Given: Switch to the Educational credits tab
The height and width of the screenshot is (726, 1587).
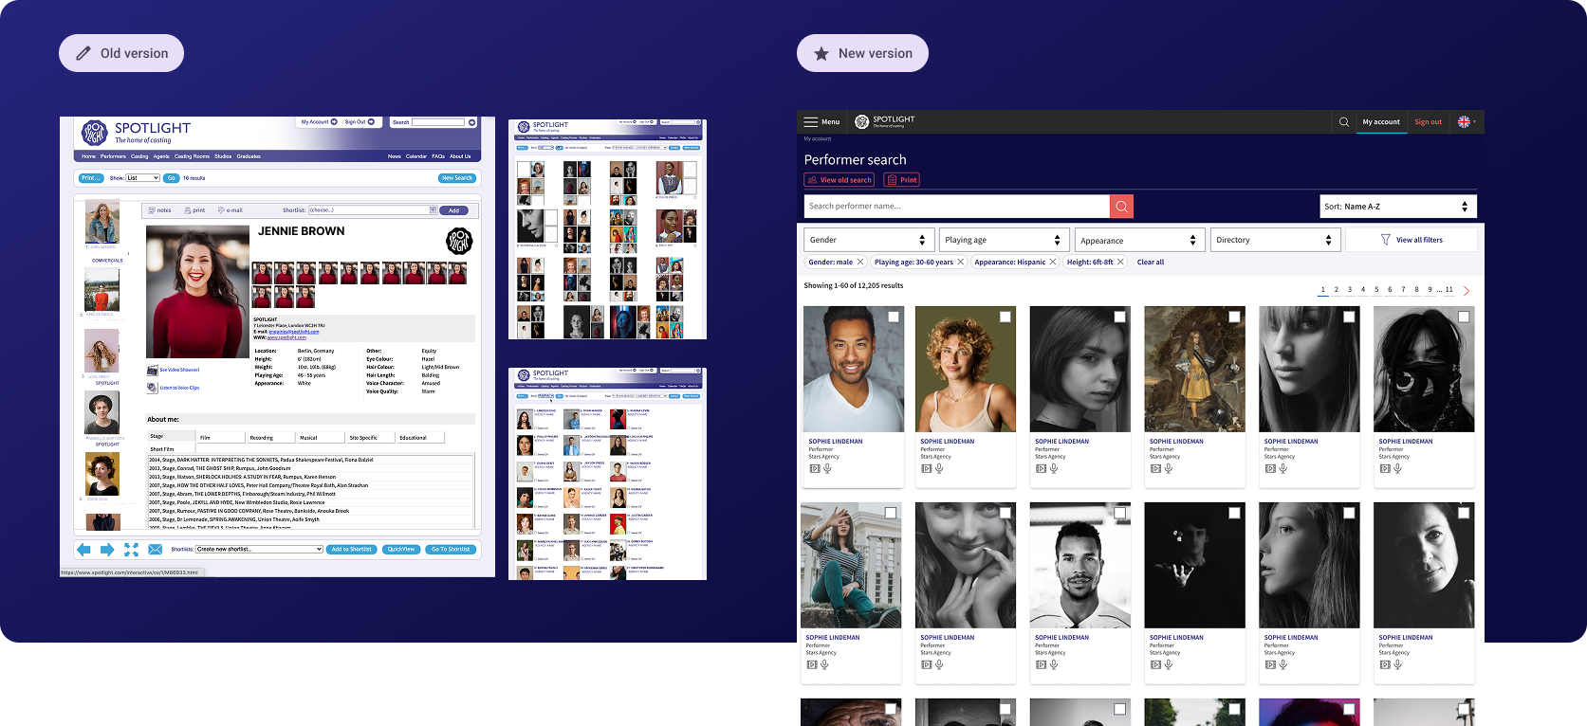Looking at the screenshot, I should 420,438.
